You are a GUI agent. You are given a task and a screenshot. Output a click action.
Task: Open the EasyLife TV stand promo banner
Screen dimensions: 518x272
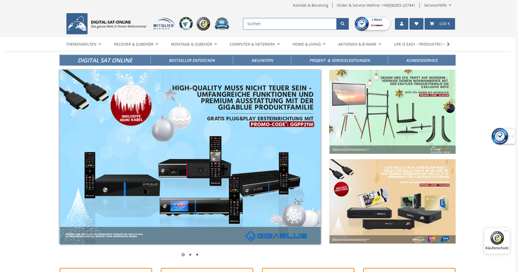coord(392,112)
